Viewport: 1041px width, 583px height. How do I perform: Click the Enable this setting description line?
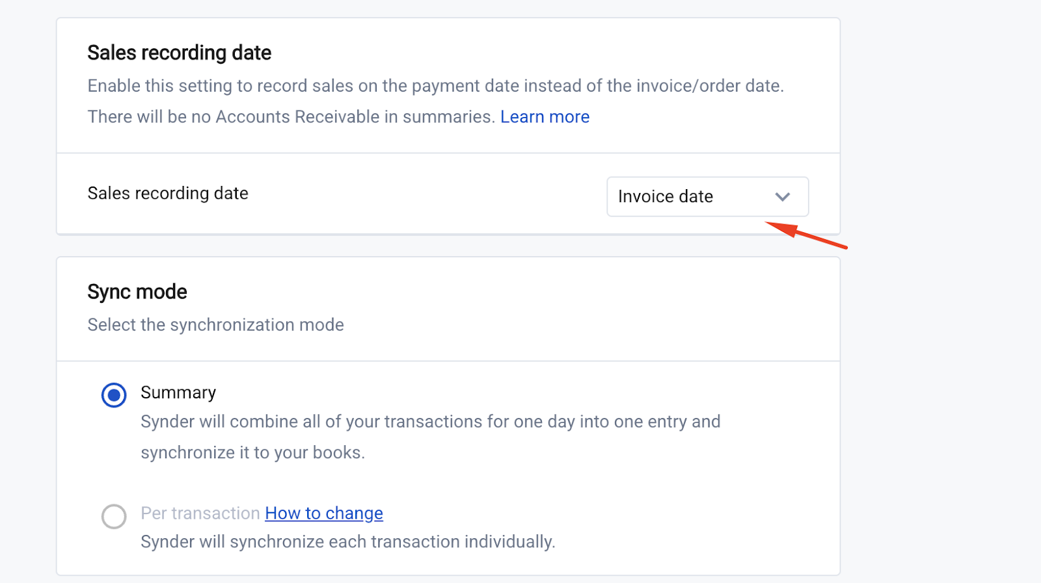pos(436,86)
